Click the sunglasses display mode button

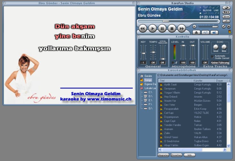pos(226,8)
